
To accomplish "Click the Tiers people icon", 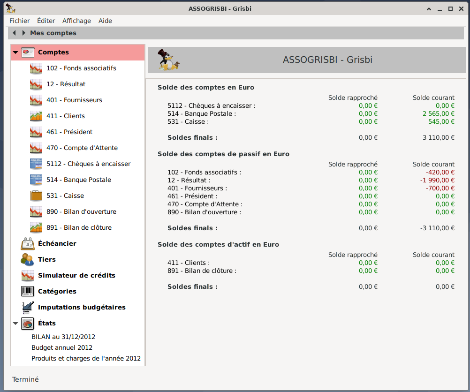I will click(x=28, y=260).
